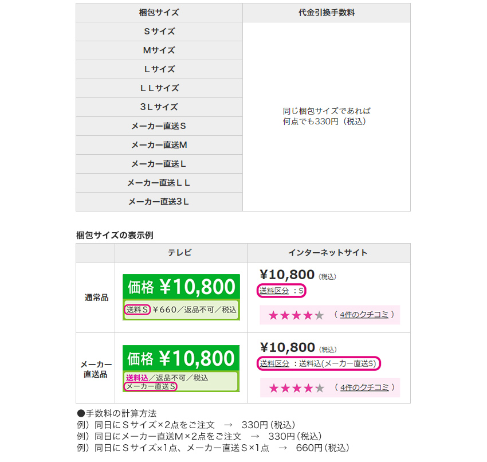Screen dimensions: 487x462
Task: Click the star rating in メーカー直送品 row
Action: [x=296, y=388]
